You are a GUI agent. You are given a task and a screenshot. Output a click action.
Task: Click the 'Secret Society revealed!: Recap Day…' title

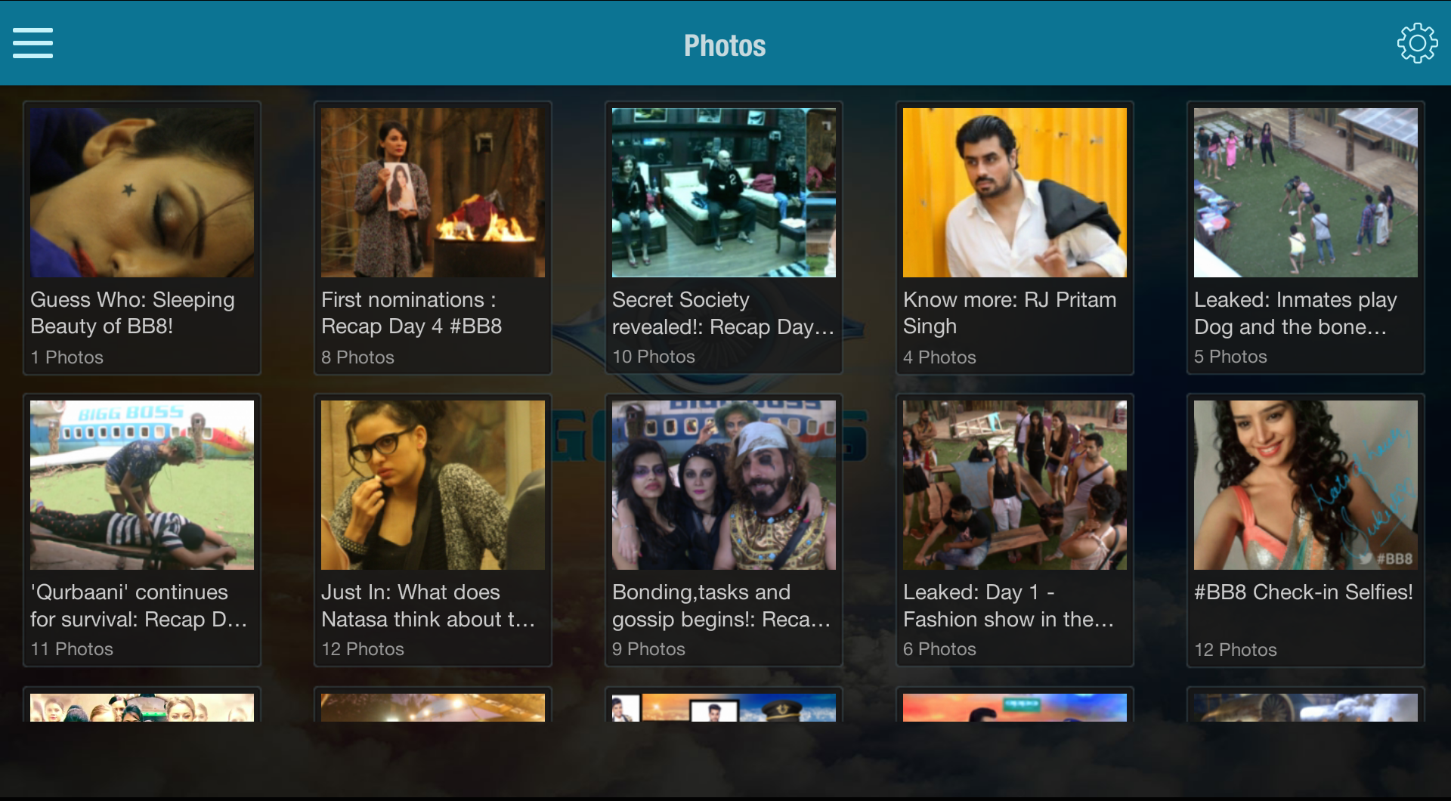click(x=723, y=313)
